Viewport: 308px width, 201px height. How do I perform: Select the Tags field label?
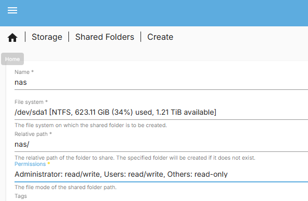pos(21,196)
